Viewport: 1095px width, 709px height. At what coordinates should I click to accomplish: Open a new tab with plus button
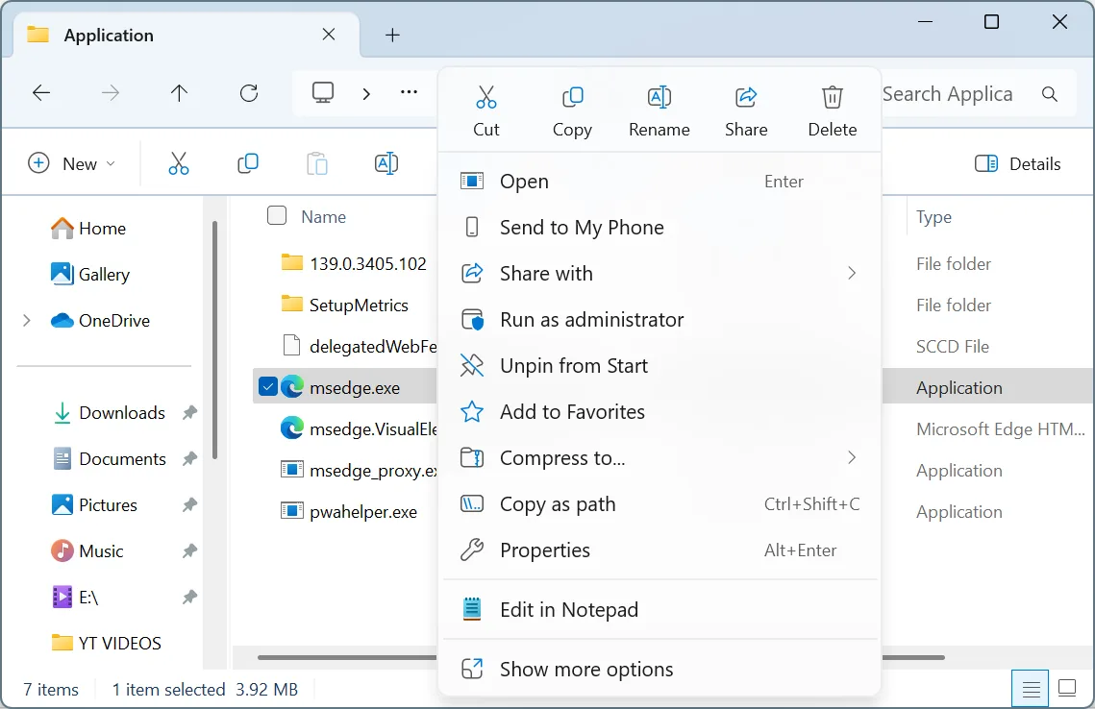[392, 35]
